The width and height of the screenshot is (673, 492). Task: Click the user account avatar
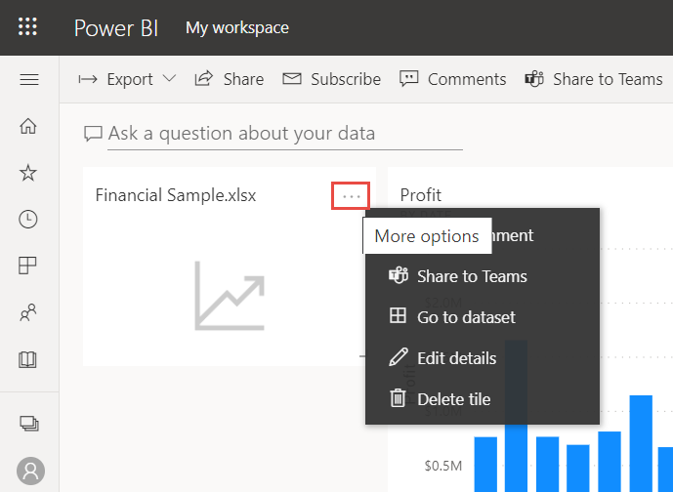(x=29, y=471)
